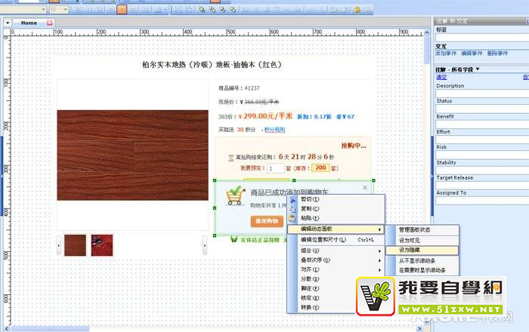Click the paste icon in context menu
Image resolution: width=529 pixels, height=332 pixels.
pos(292,219)
